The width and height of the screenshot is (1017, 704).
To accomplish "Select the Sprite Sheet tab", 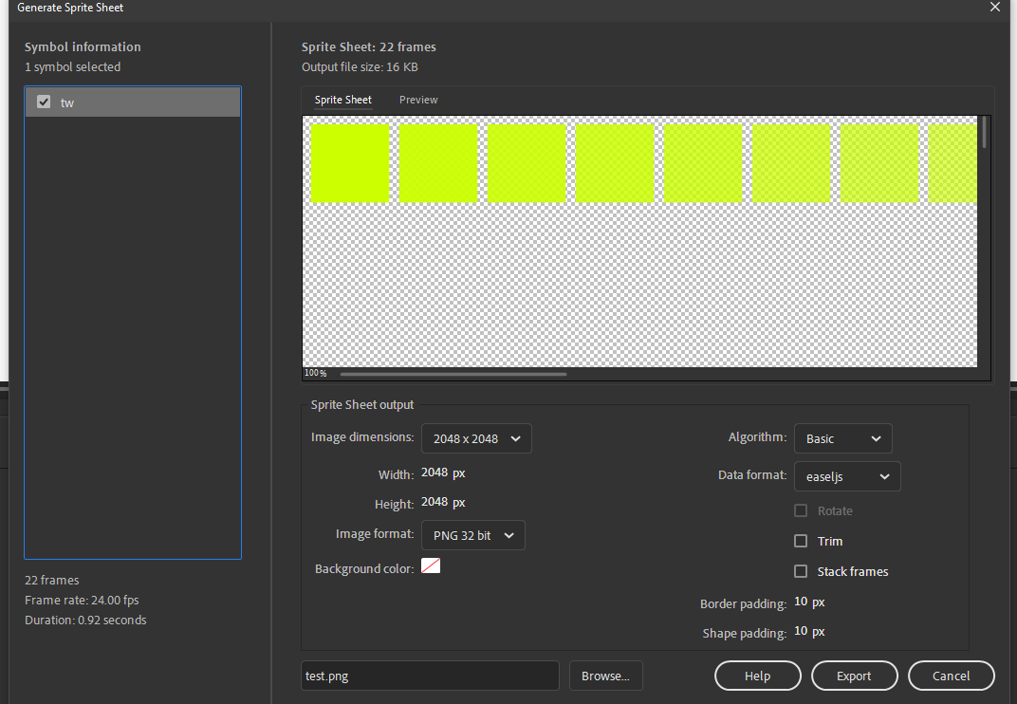I will pos(342,100).
